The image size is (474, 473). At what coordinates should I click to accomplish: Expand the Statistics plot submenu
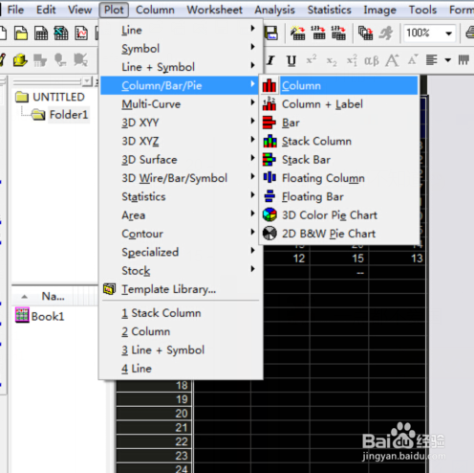click(181, 196)
